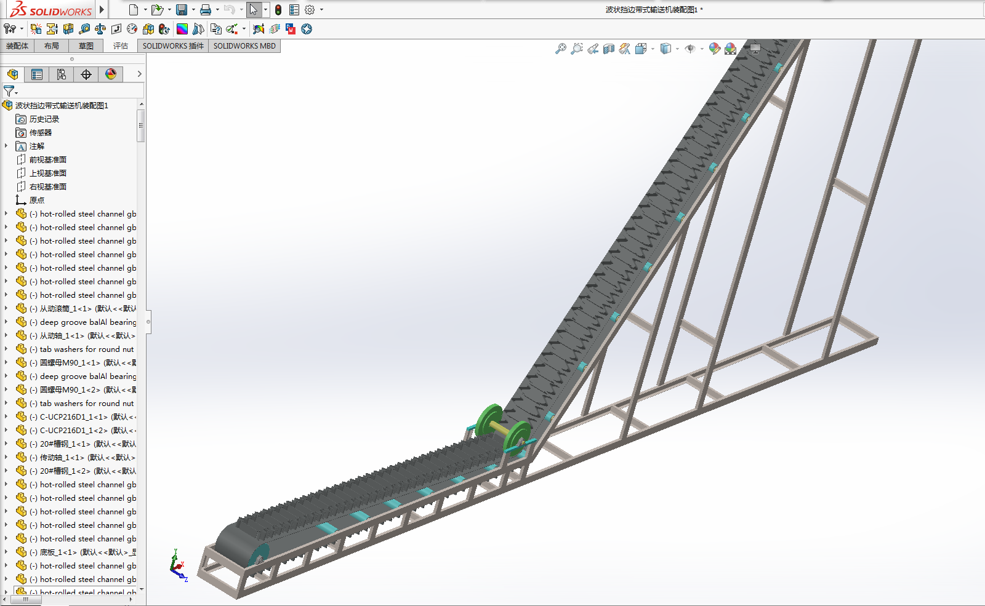Screen dimensions: 985x606
Task: Switch to SOLIDWORKS MBD tab
Action: tap(244, 46)
